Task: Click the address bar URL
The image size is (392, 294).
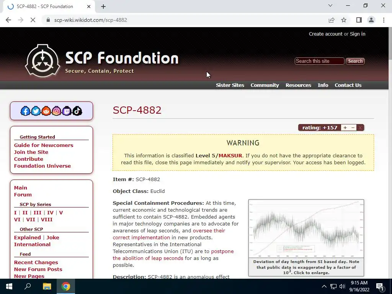Action: pos(90,20)
